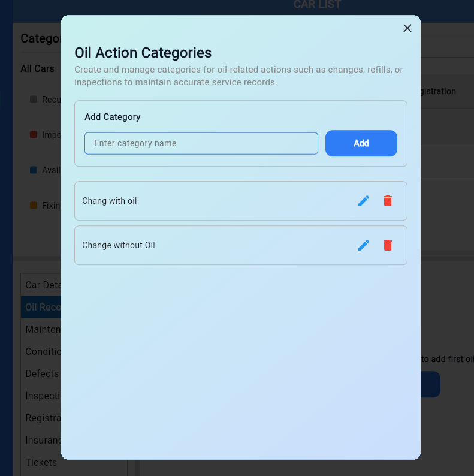The width and height of the screenshot is (474, 476).
Task: Click the orange category color square
Action: click(34, 206)
